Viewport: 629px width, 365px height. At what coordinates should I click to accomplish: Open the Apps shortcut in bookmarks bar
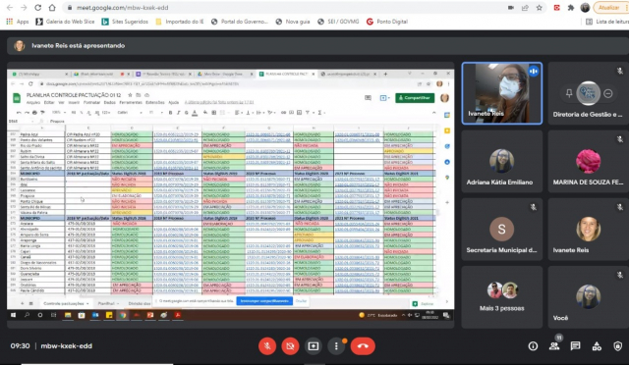coord(18,22)
